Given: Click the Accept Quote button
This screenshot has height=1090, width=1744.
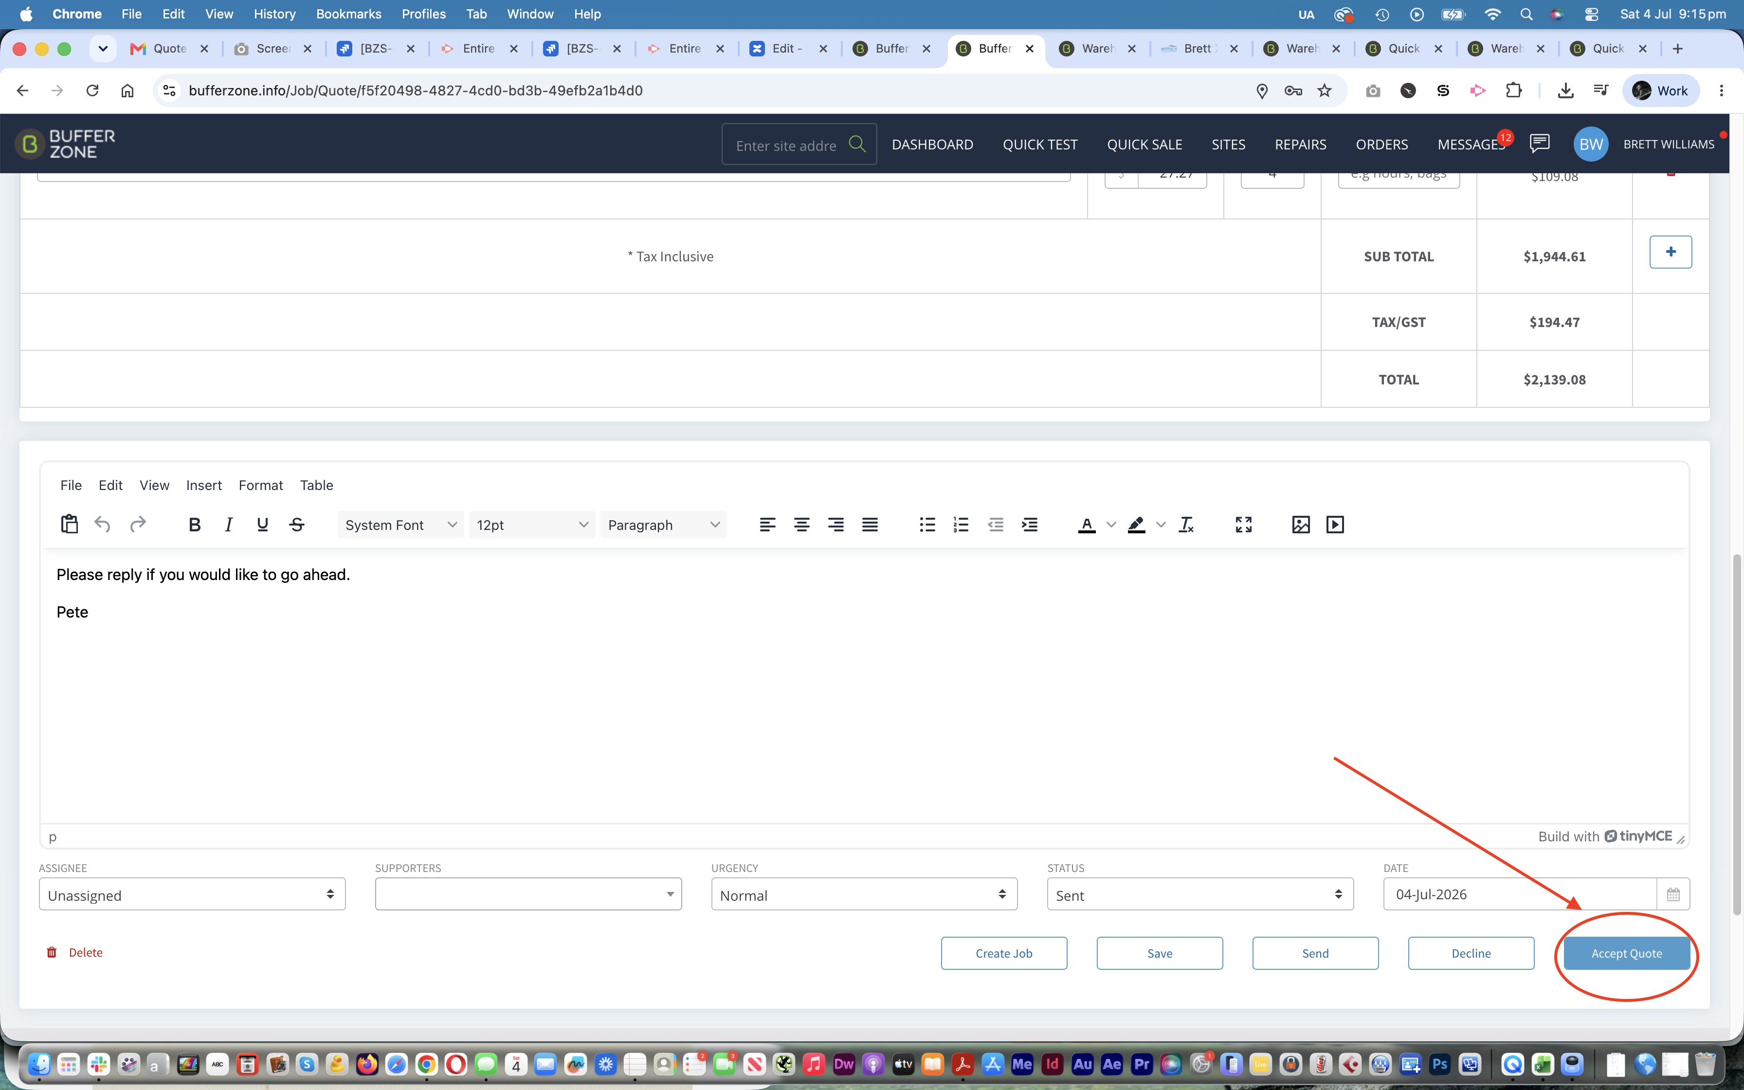Looking at the screenshot, I should 1627,953.
